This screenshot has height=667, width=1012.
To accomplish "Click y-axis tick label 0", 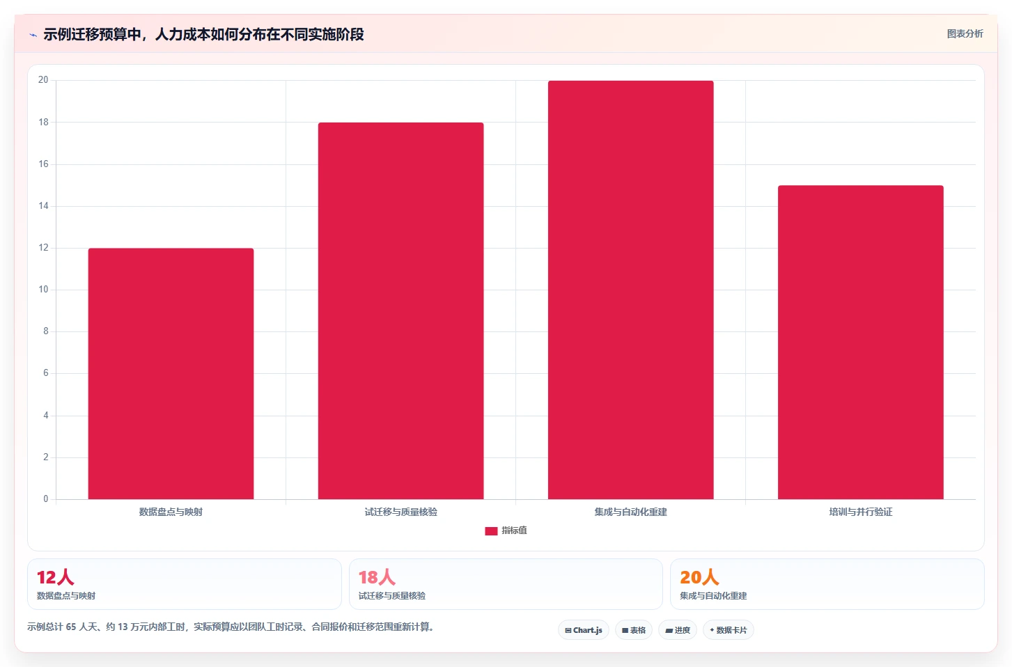I will (x=46, y=499).
